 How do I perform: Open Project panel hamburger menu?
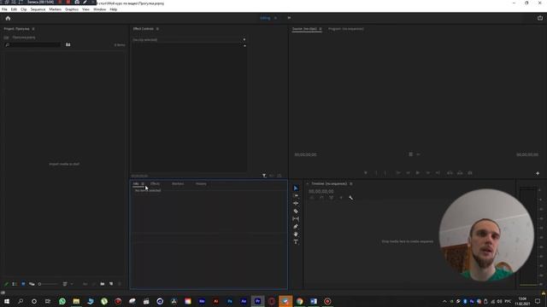(33, 29)
